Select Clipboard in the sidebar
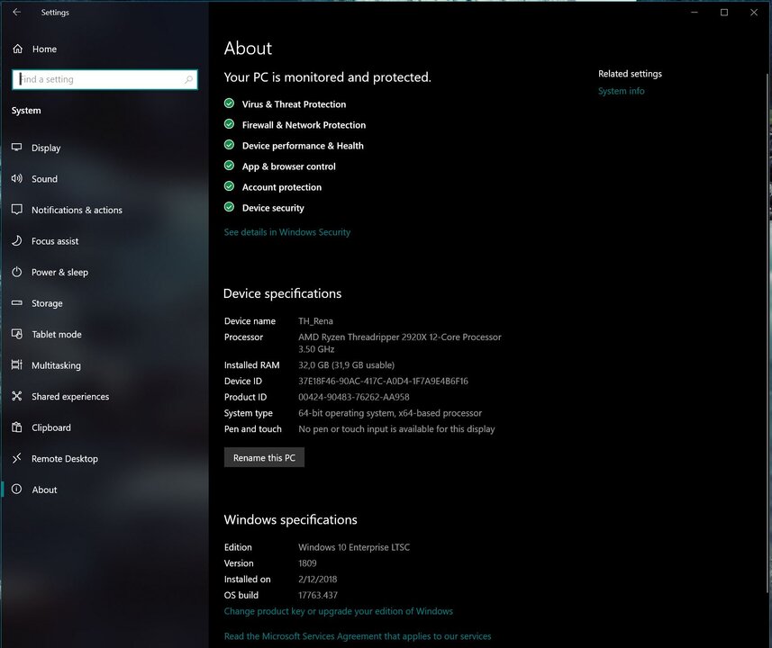The image size is (772, 648). click(104, 427)
